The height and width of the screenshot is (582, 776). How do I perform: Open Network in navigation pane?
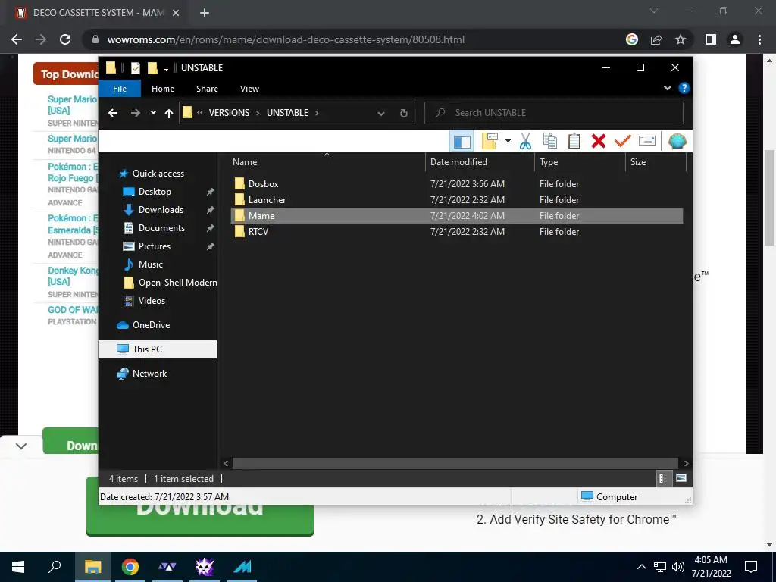pos(149,374)
